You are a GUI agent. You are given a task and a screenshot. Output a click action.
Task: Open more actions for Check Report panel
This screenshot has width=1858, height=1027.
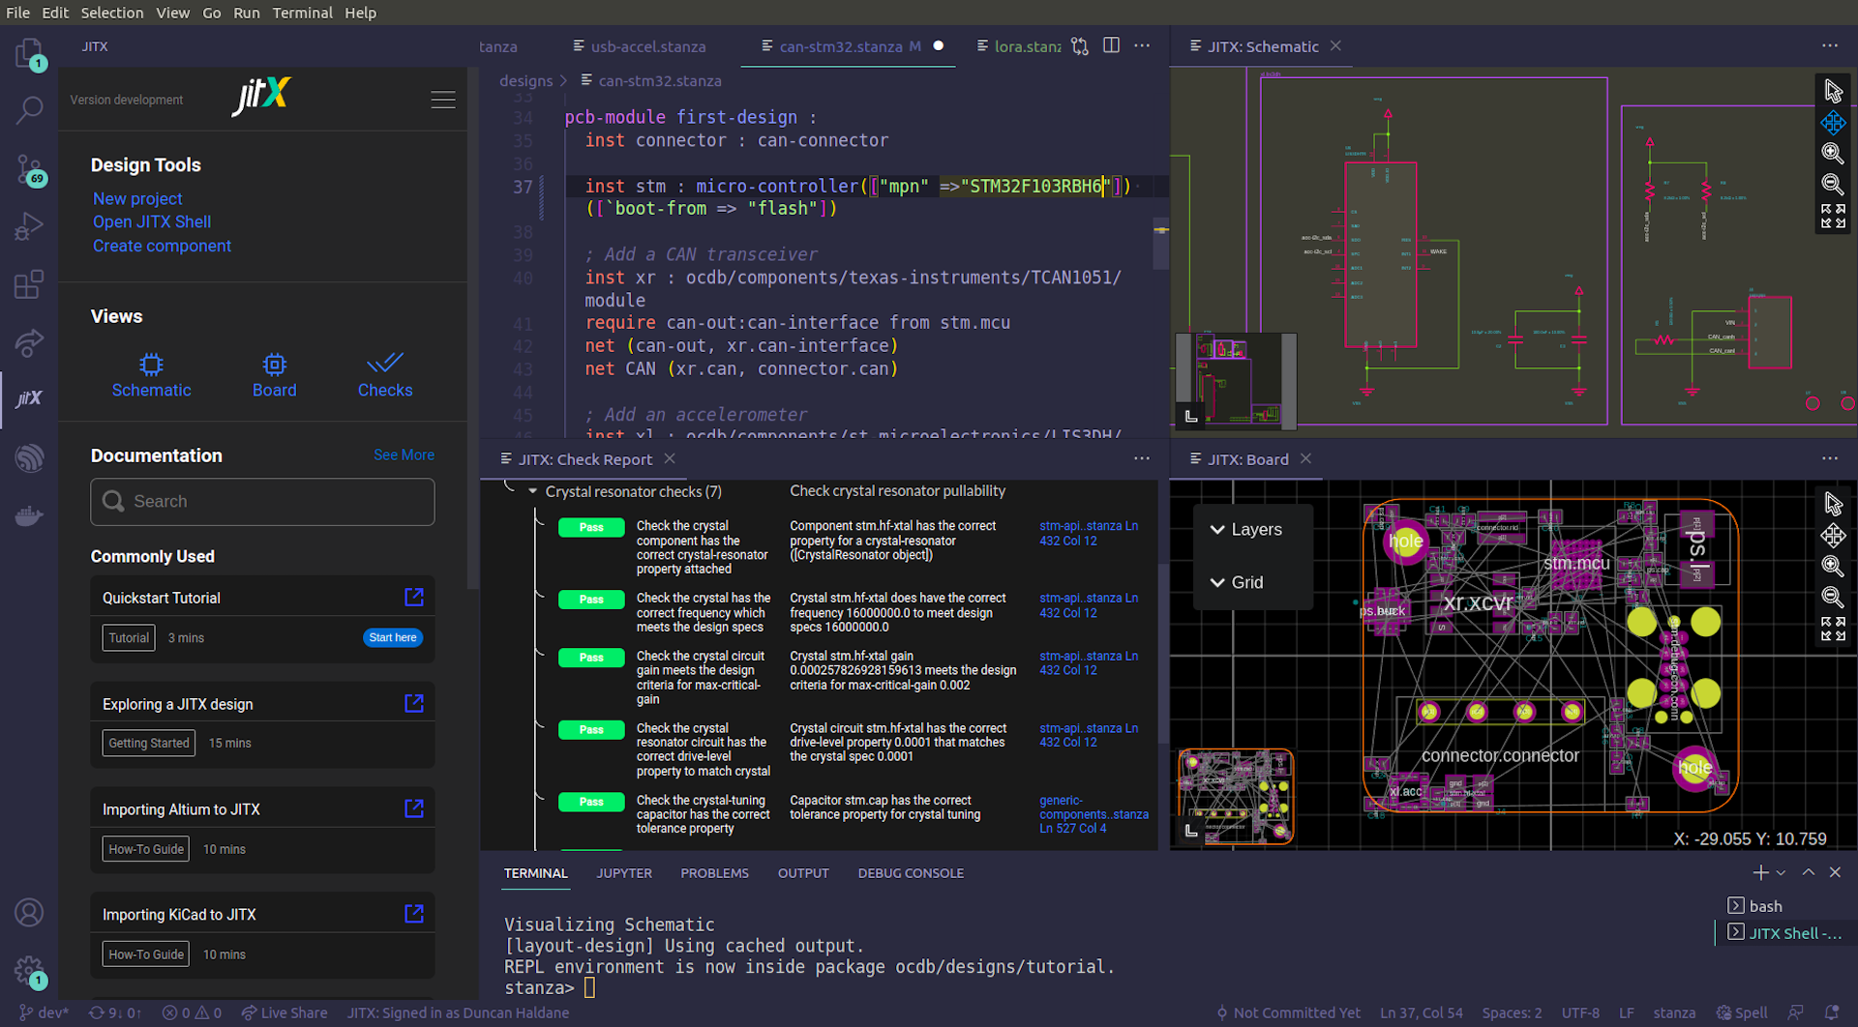click(1142, 458)
